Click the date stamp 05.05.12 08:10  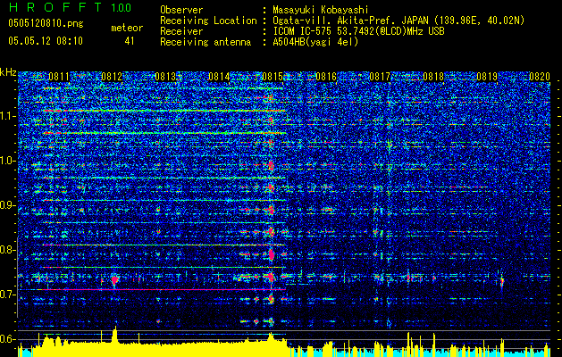click(x=46, y=41)
